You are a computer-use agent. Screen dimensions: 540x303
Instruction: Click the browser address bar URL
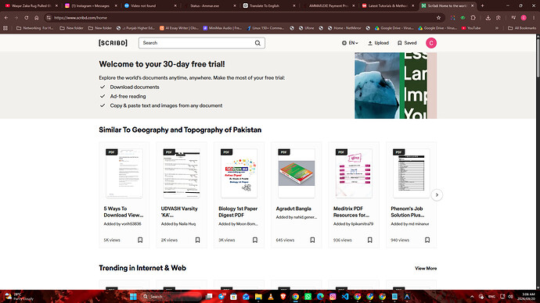(x=81, y=18)
